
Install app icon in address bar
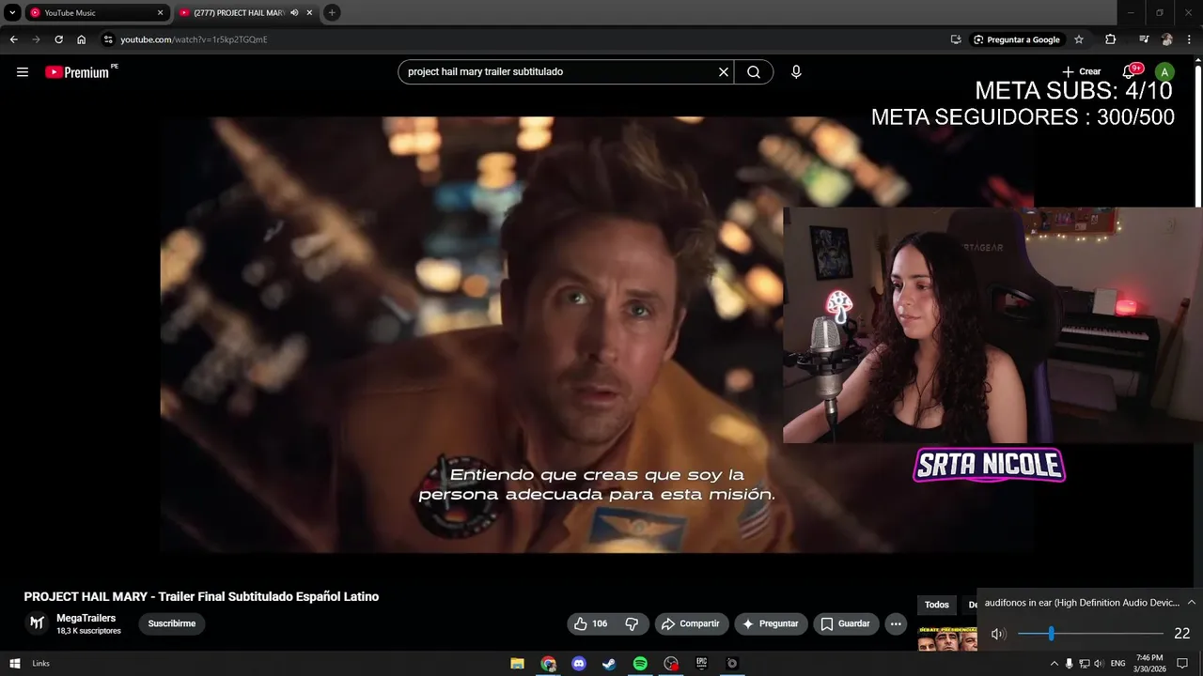tap(956, 39)
